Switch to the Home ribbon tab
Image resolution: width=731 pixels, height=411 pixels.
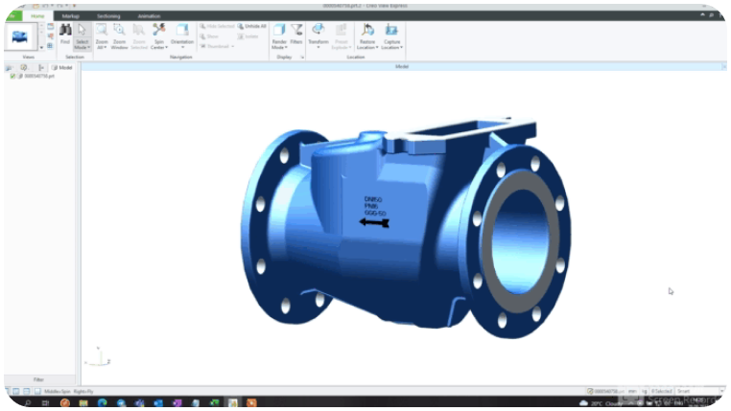tap(37, 16)
